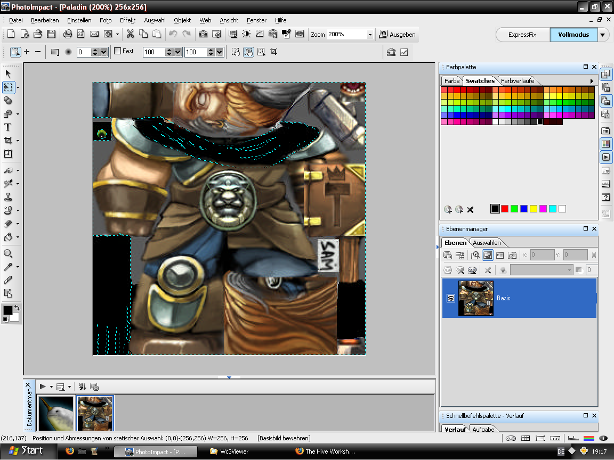The height and width of the screenshot is (460, 614).
Task: Open Wc3Viewer from the taskbar
Action: [230, 451]
